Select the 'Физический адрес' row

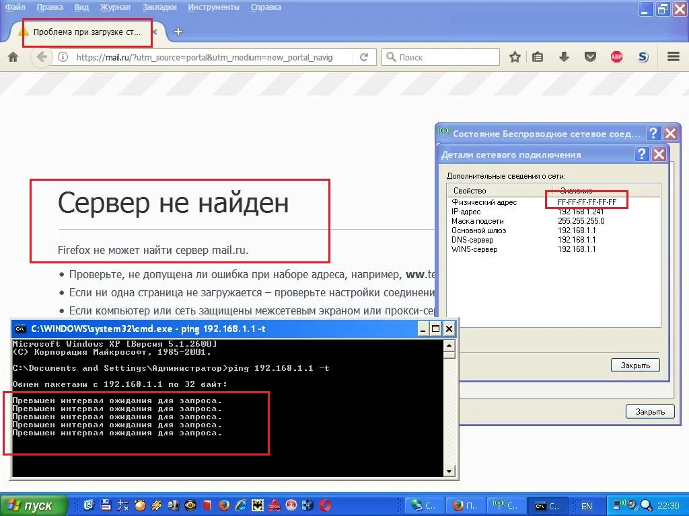pos(553,202)
